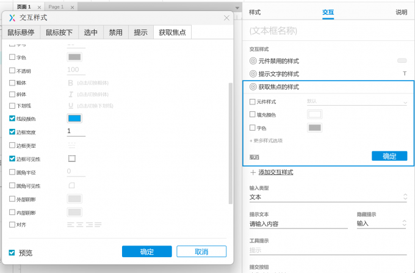This screenshot has height=273, width=415.
Task: Close the 页面 1 tab
Action: 39,7
